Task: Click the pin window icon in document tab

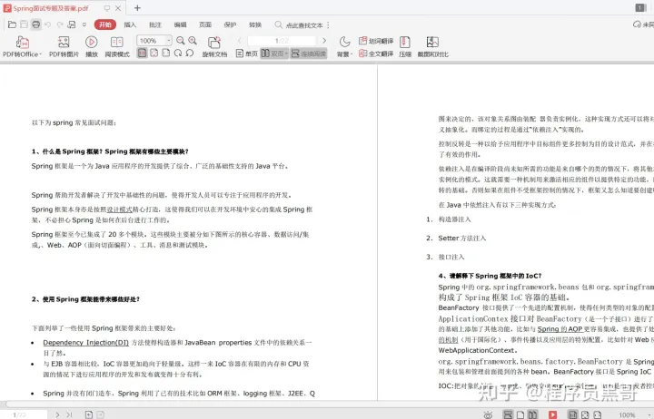Action: point(107,8)
